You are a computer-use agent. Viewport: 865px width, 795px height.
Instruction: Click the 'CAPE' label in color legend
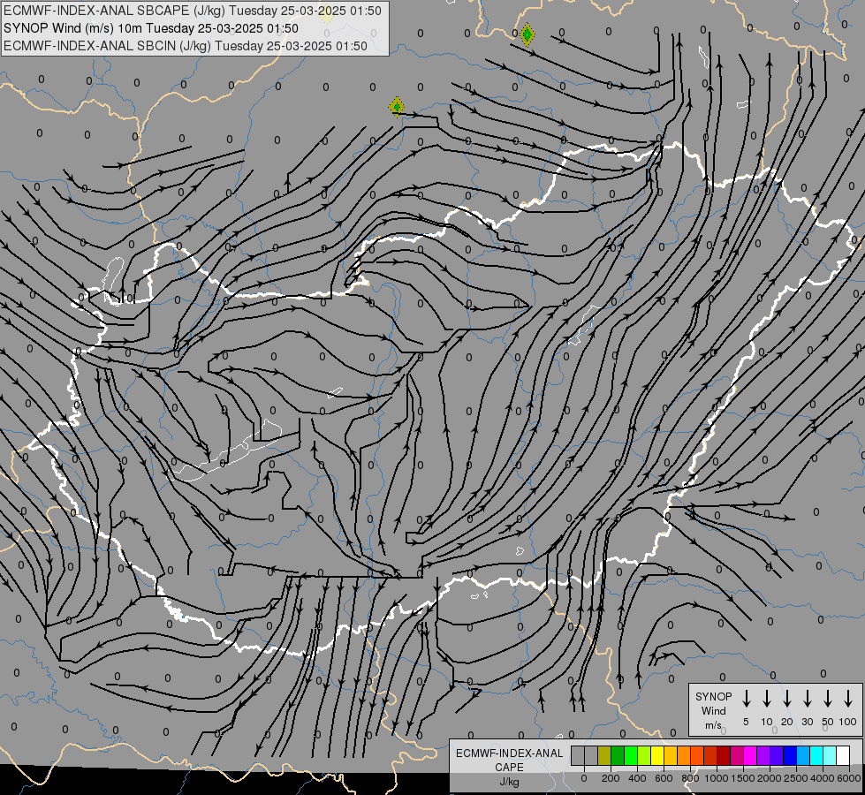pos(509,768)
